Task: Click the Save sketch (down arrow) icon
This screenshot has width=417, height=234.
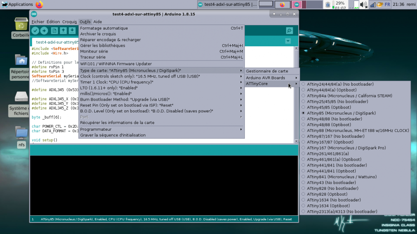Action: (72, 31)
